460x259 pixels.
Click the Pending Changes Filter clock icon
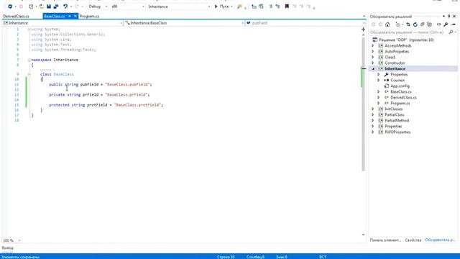(397, 24)
